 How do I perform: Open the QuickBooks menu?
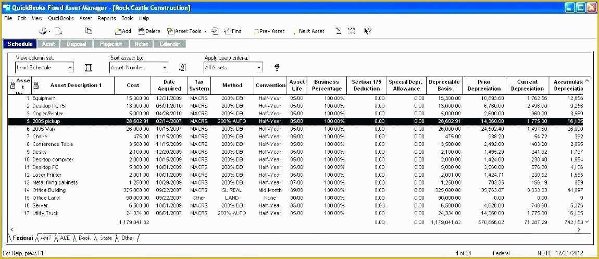[61, 18]
